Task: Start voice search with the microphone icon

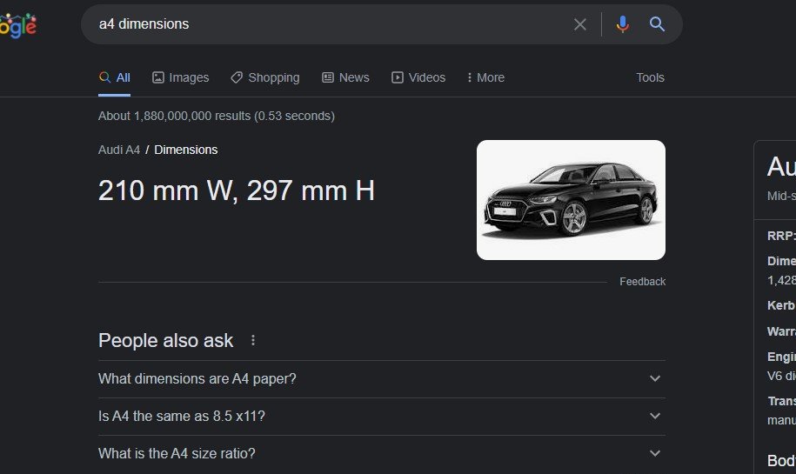Action: (x=622, y=24)
